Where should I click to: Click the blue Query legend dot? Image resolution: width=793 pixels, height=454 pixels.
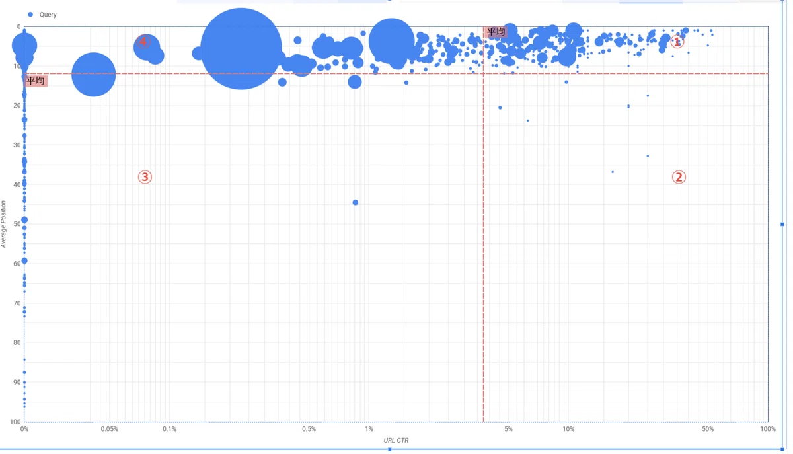30,14
